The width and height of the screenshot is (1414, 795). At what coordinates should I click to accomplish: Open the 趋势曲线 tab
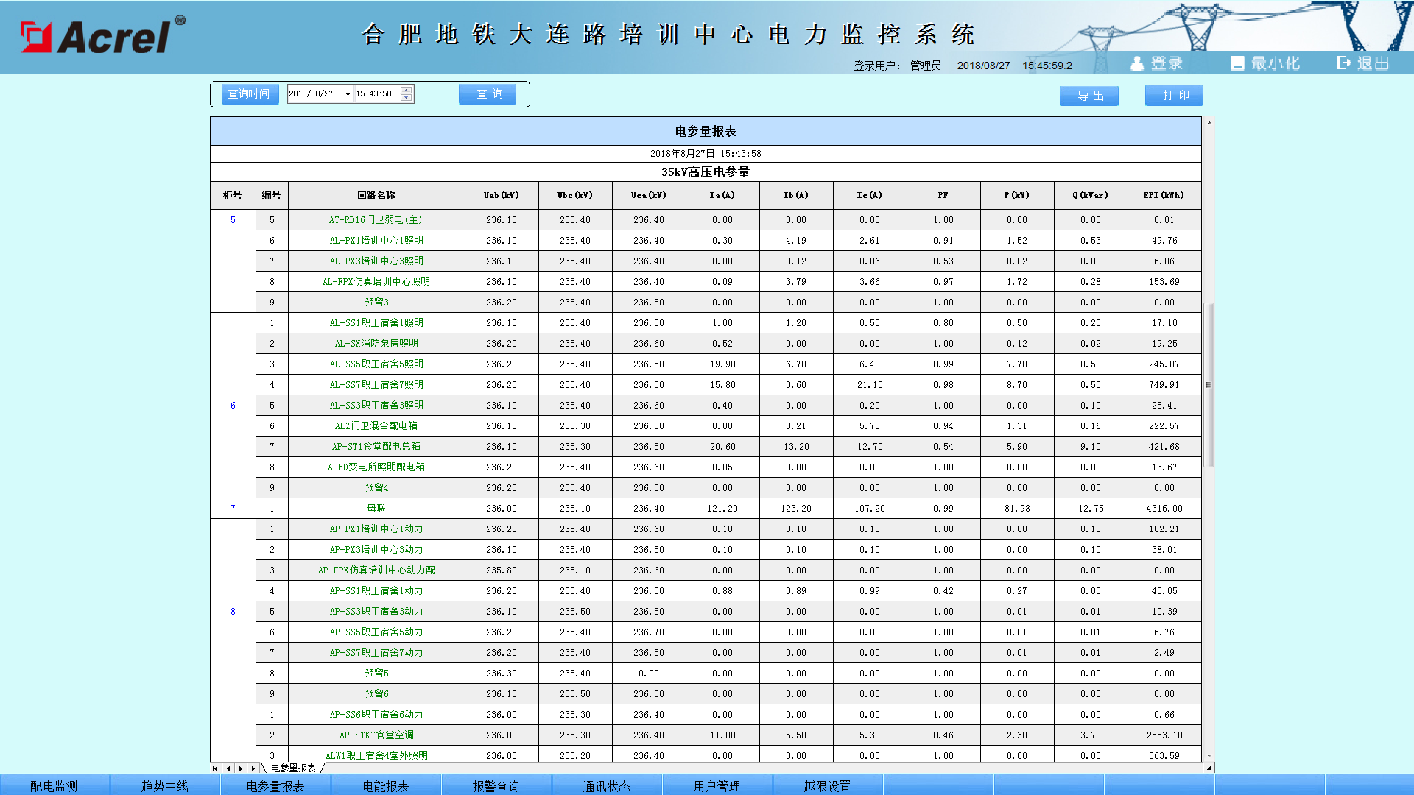tap(165, 785)
